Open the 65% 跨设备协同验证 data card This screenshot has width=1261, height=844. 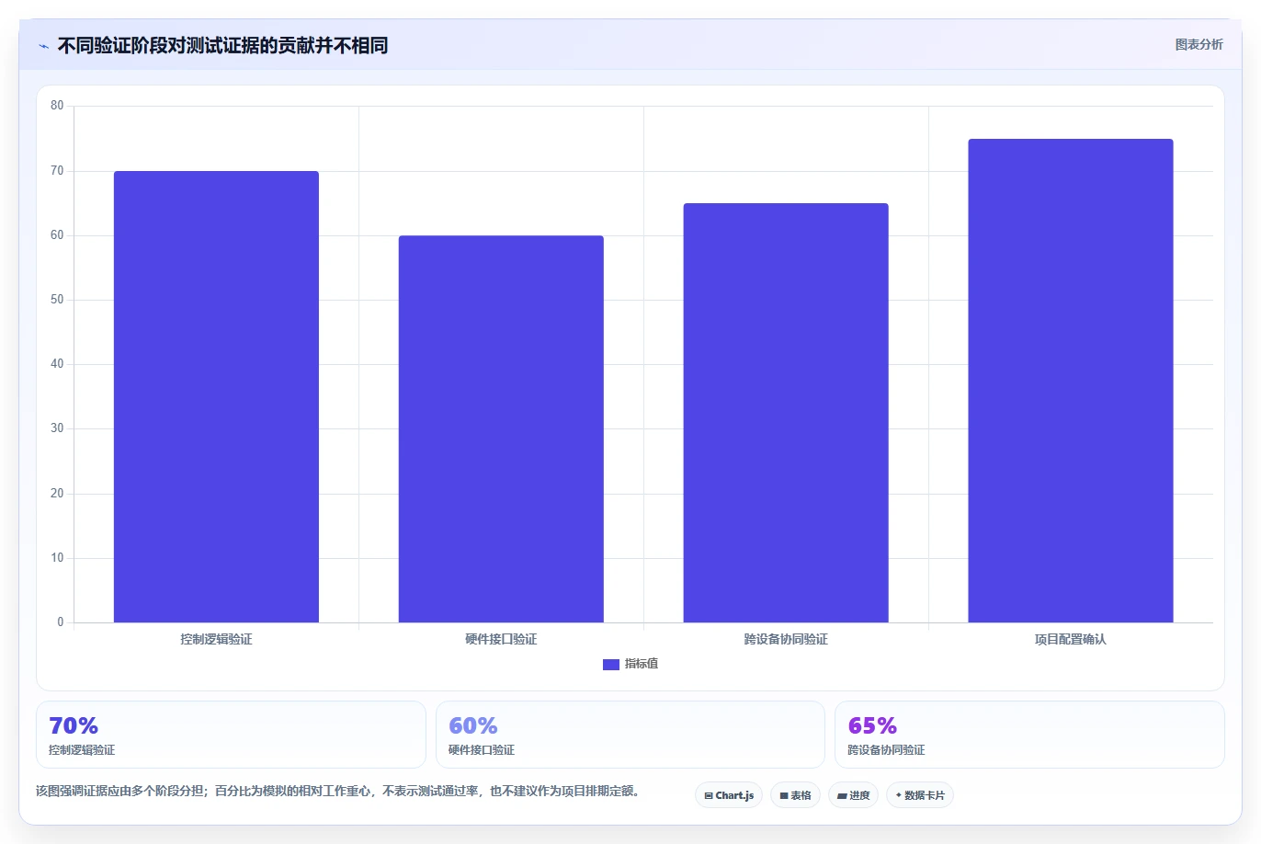pyautogui.click(x=1029, y=735)
